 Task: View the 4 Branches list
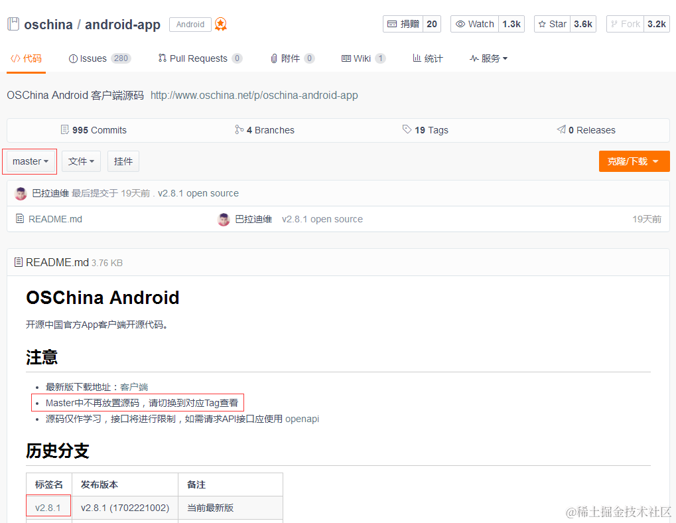[264, 130]
